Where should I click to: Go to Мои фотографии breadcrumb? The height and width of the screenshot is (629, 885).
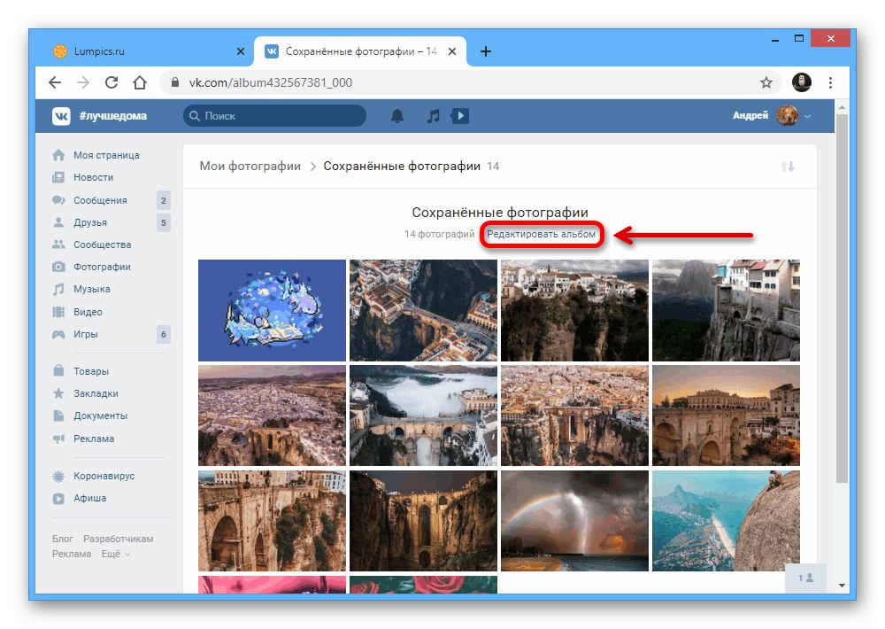[x=250, y=167]
